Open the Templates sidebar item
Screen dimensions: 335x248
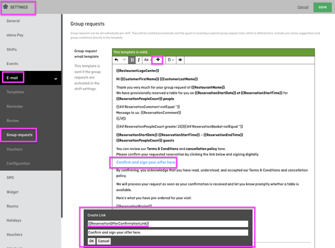point(15,92)
